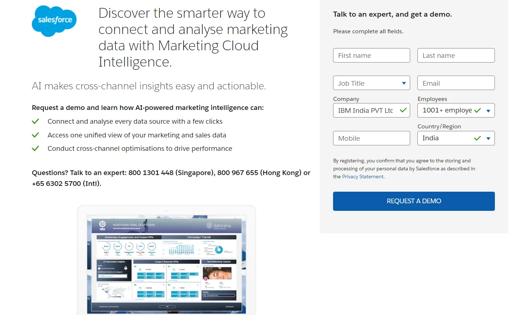Screen dimensions: 509x315
Task: Click the "Talk to an expert, and get a demo" heading
Action: click(392, 14)
